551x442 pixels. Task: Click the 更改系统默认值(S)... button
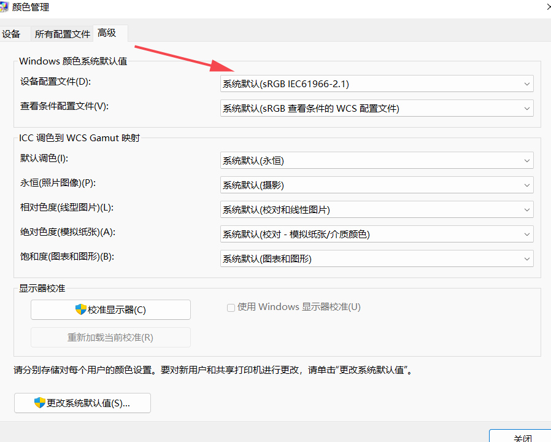82,403
